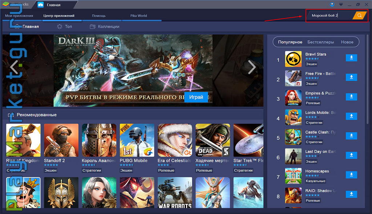Download Empires & Puzzles
Screen dimensions: 372x214
click(x=351, y=96)
